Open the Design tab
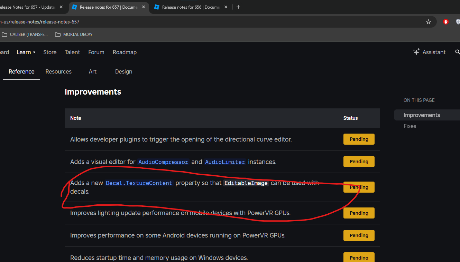460x262 pixels. (x=123, y=71)
